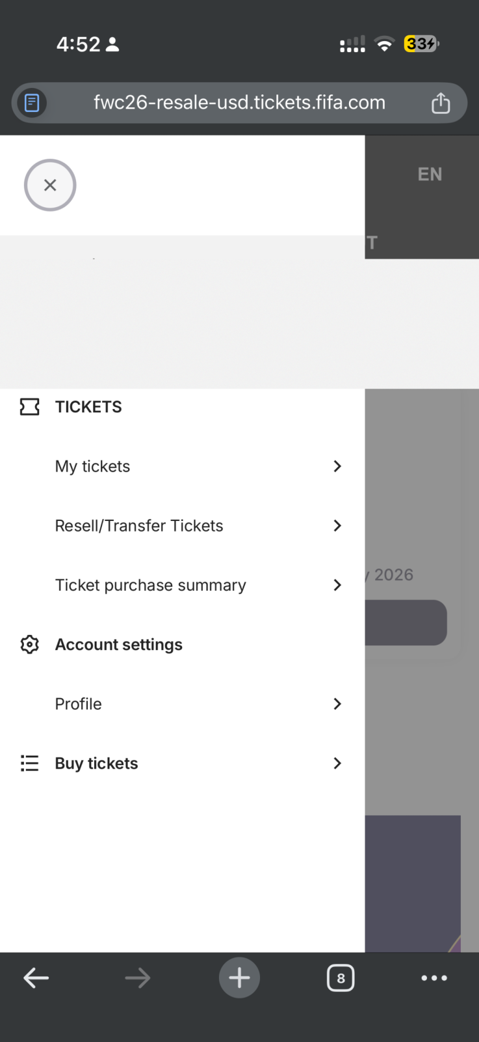479x1042 pixels.
Task: Tap the browser forward arrow
Action: tap(137, 978)
